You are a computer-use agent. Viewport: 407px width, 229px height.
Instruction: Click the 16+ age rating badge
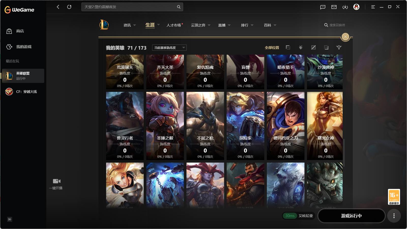[394, 197]
